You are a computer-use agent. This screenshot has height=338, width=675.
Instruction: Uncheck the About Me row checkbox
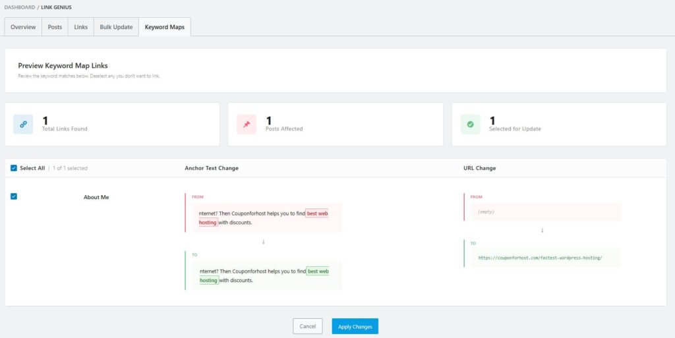click(x=14, y=196)
